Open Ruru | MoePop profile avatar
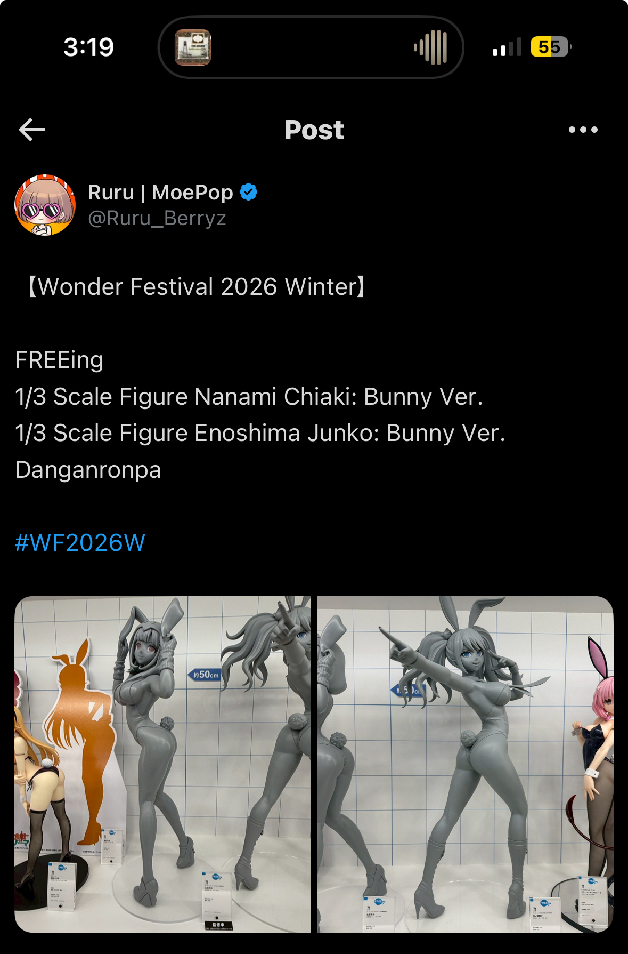 pyautogui.click(x=45, y=205)
